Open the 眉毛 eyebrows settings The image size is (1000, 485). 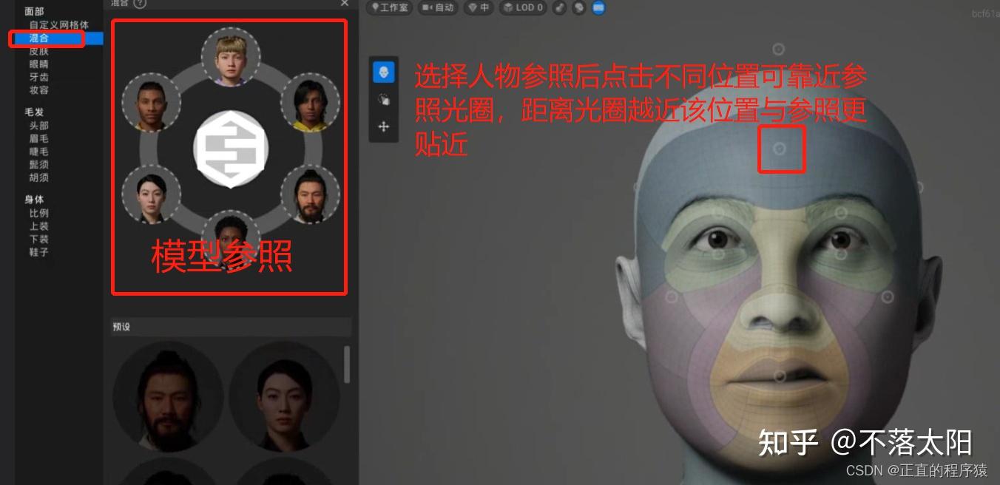(x=39, y=139)
